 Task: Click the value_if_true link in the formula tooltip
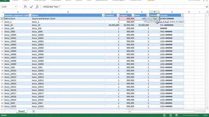163,22
